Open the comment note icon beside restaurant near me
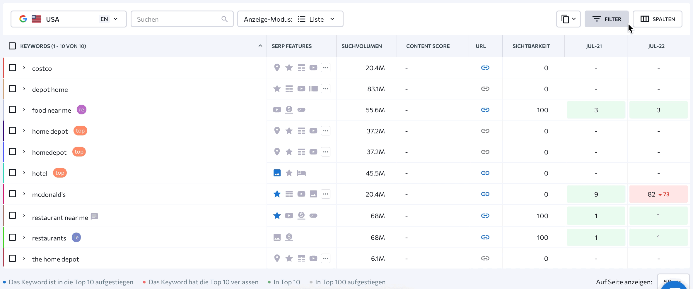 94,216
